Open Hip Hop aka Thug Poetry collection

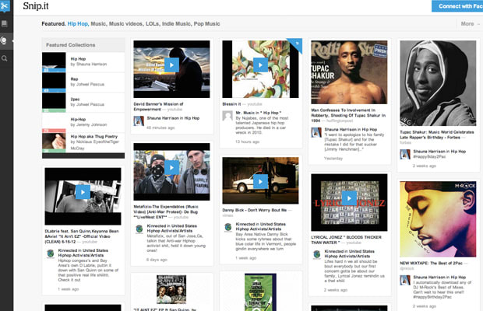pos(83,142)
